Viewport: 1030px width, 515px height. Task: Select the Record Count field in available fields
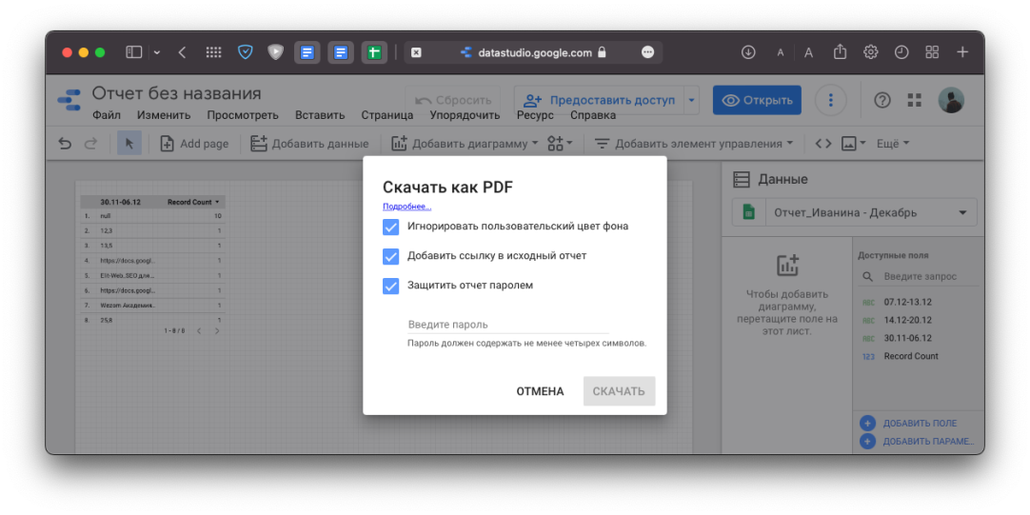tap(910, 356)
